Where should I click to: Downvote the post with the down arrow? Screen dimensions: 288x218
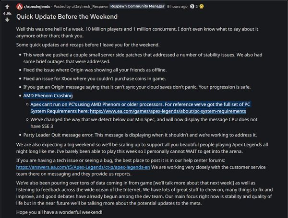pyautogui.click(x=7, y=20)
